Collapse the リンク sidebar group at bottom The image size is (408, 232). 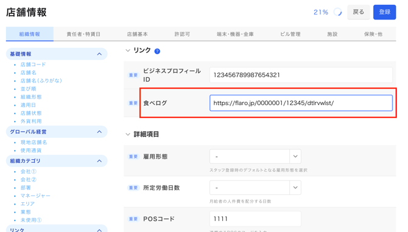[99, 230]
